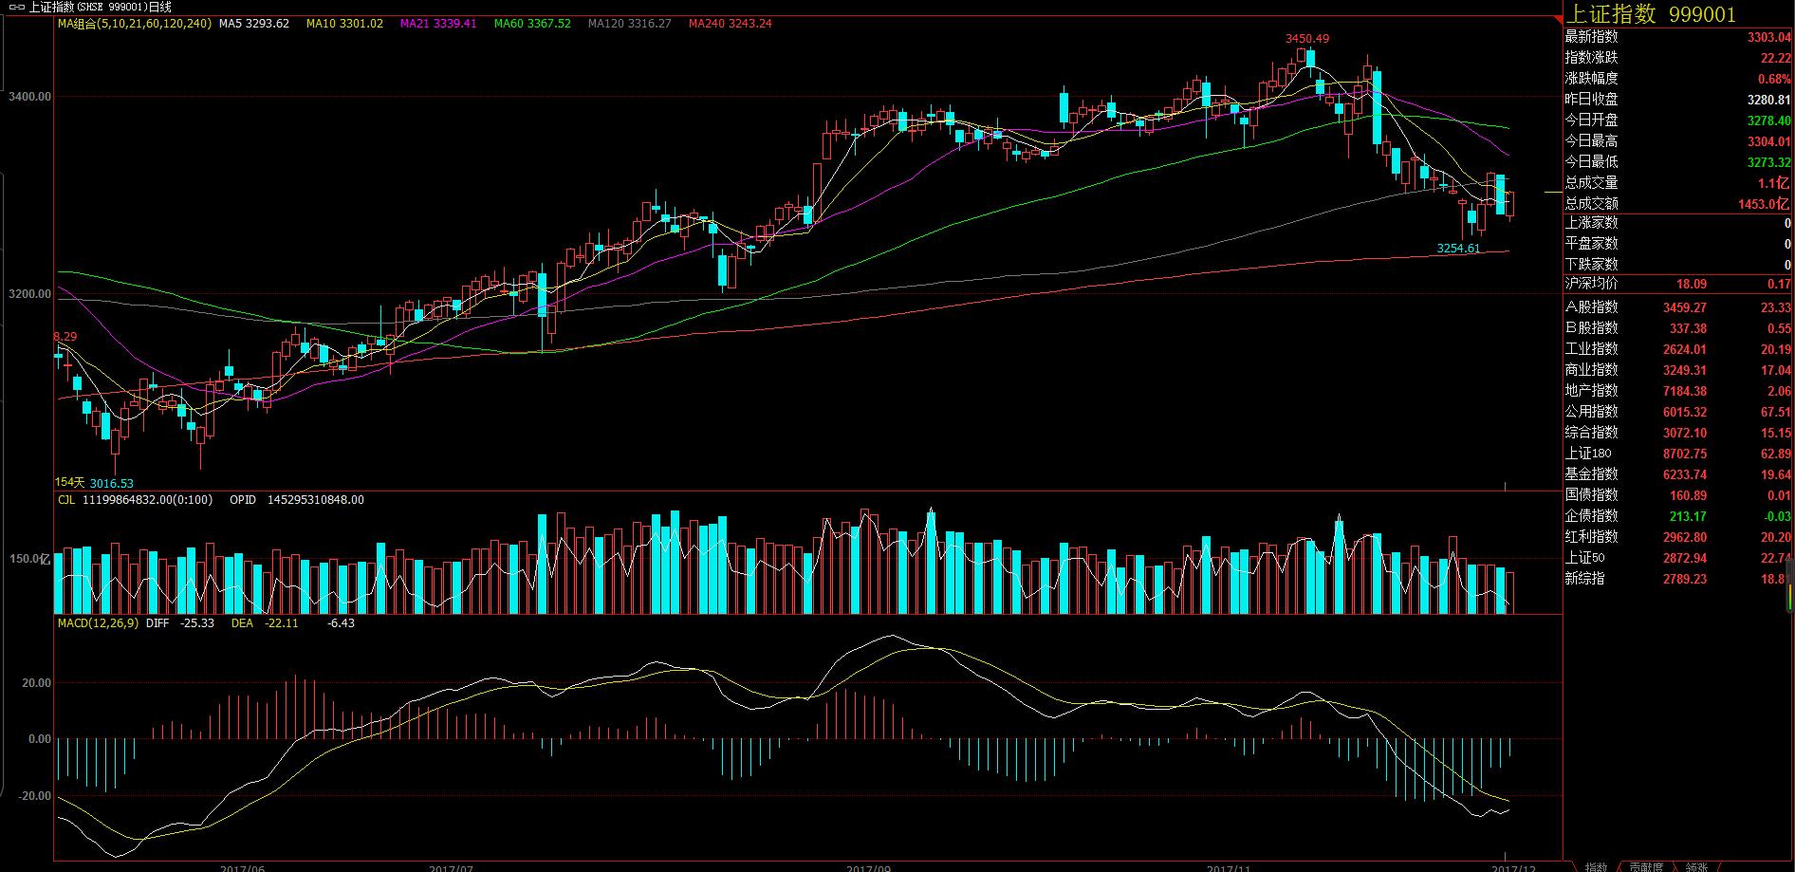The height and width of the screenshot is (872, 1795).
Task: Click the 涨跌幅度 value 0.68%
Action: 1774,79
